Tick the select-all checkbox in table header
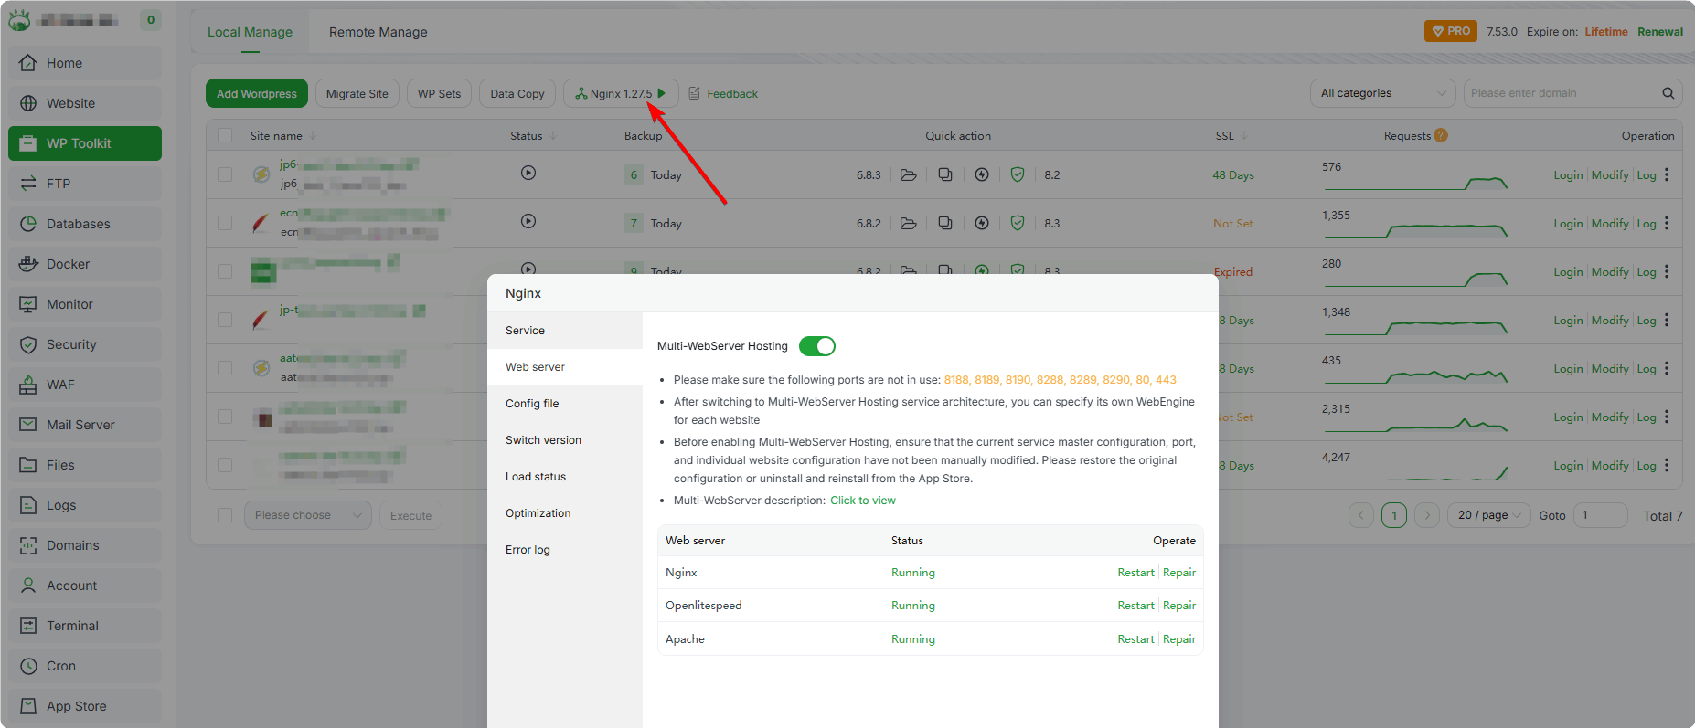This screenshot has width=1695, height=728. (x=225, y=135)
